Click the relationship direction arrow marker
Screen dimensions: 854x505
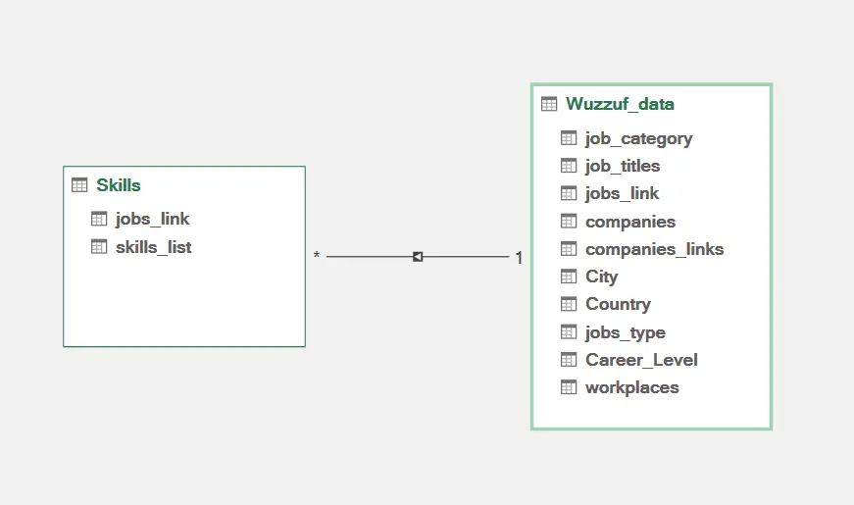coord(418,257)
